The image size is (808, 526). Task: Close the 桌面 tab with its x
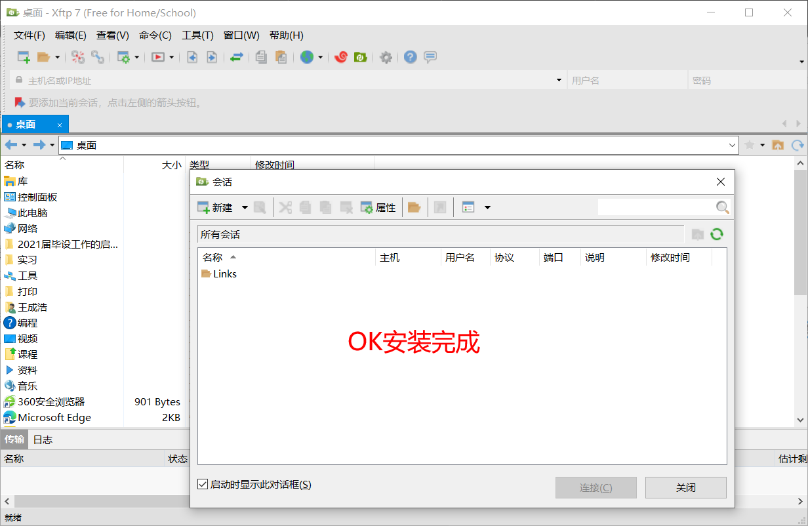[60, 125]
